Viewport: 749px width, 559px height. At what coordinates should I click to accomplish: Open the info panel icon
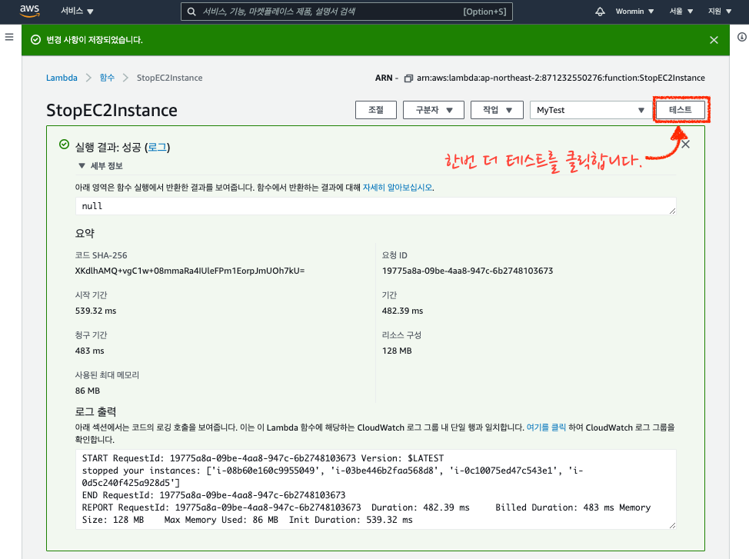[742, 37]
